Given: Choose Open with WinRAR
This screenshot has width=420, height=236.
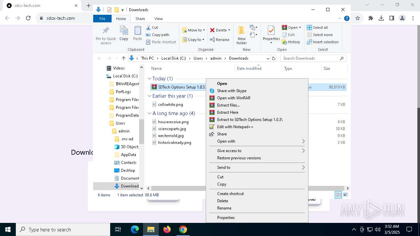Looking at the screenshot, I should 257,98.
